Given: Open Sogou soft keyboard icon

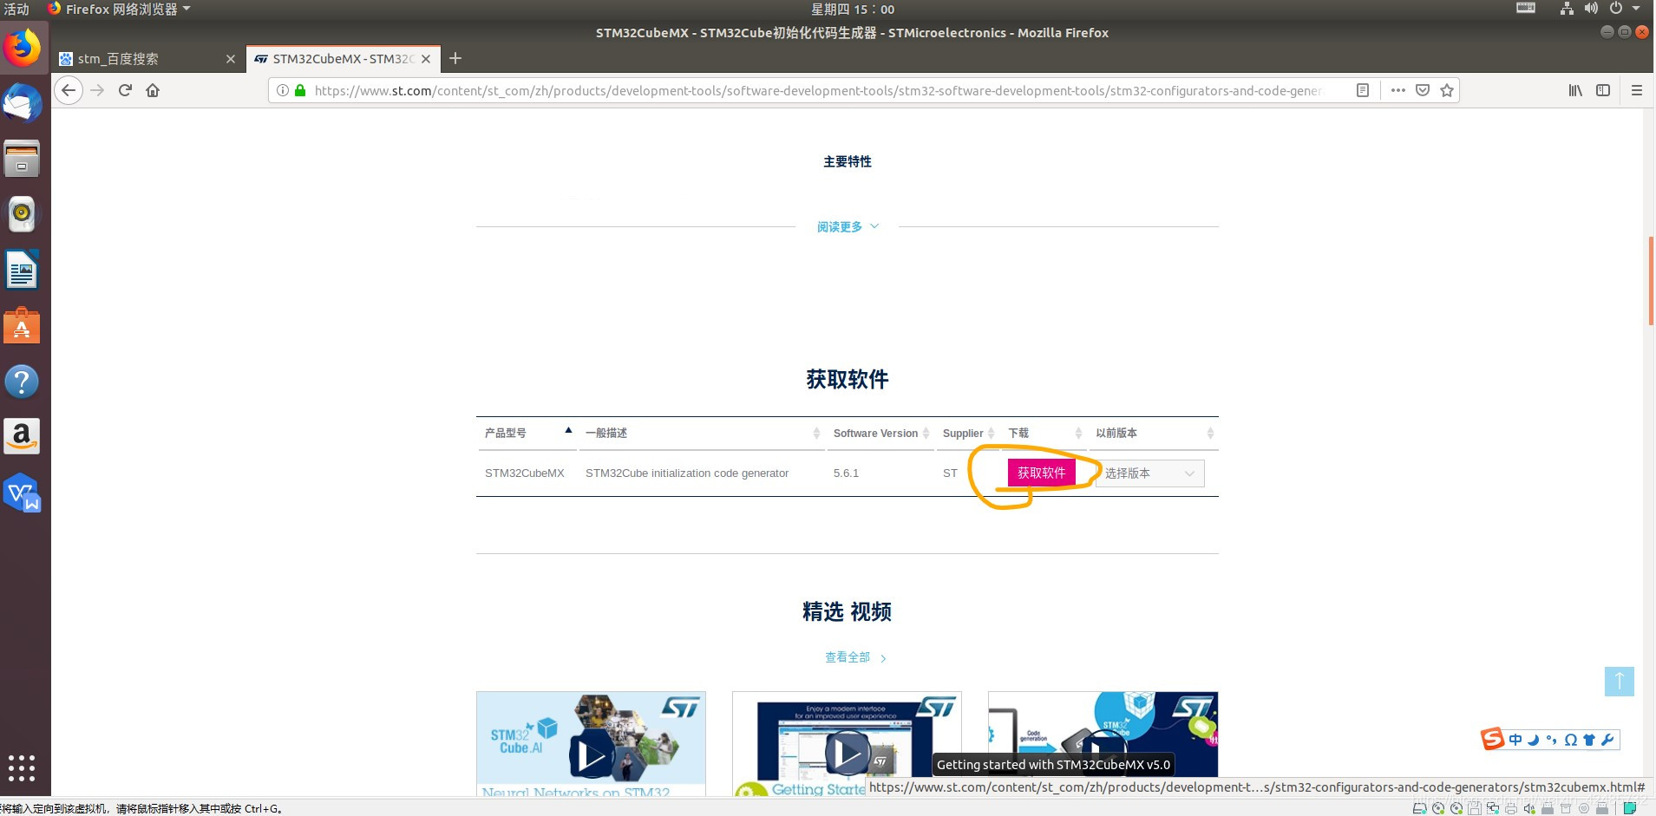Looking at the screenshot, I should (x=1570, y=740).
